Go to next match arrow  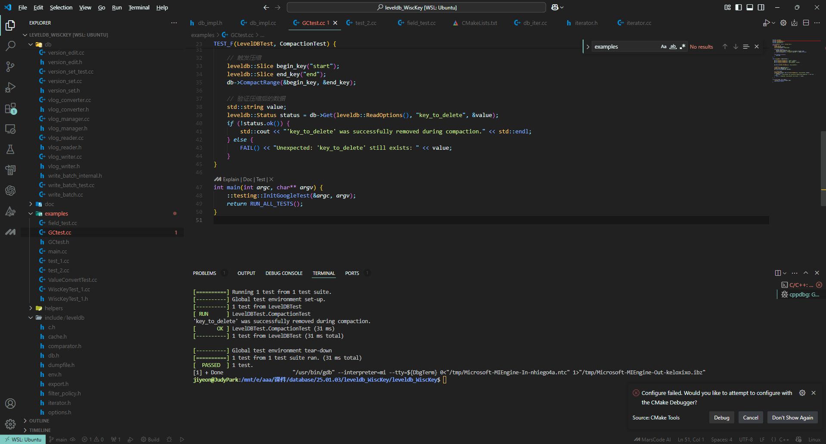point(736,46)
